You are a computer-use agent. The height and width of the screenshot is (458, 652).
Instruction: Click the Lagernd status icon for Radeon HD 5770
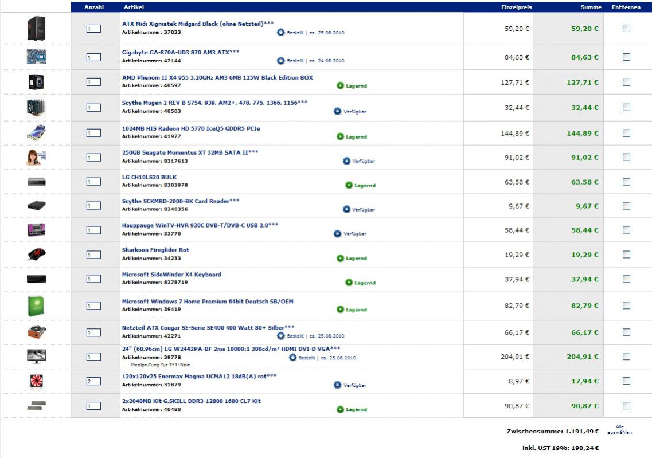[340, 136]
